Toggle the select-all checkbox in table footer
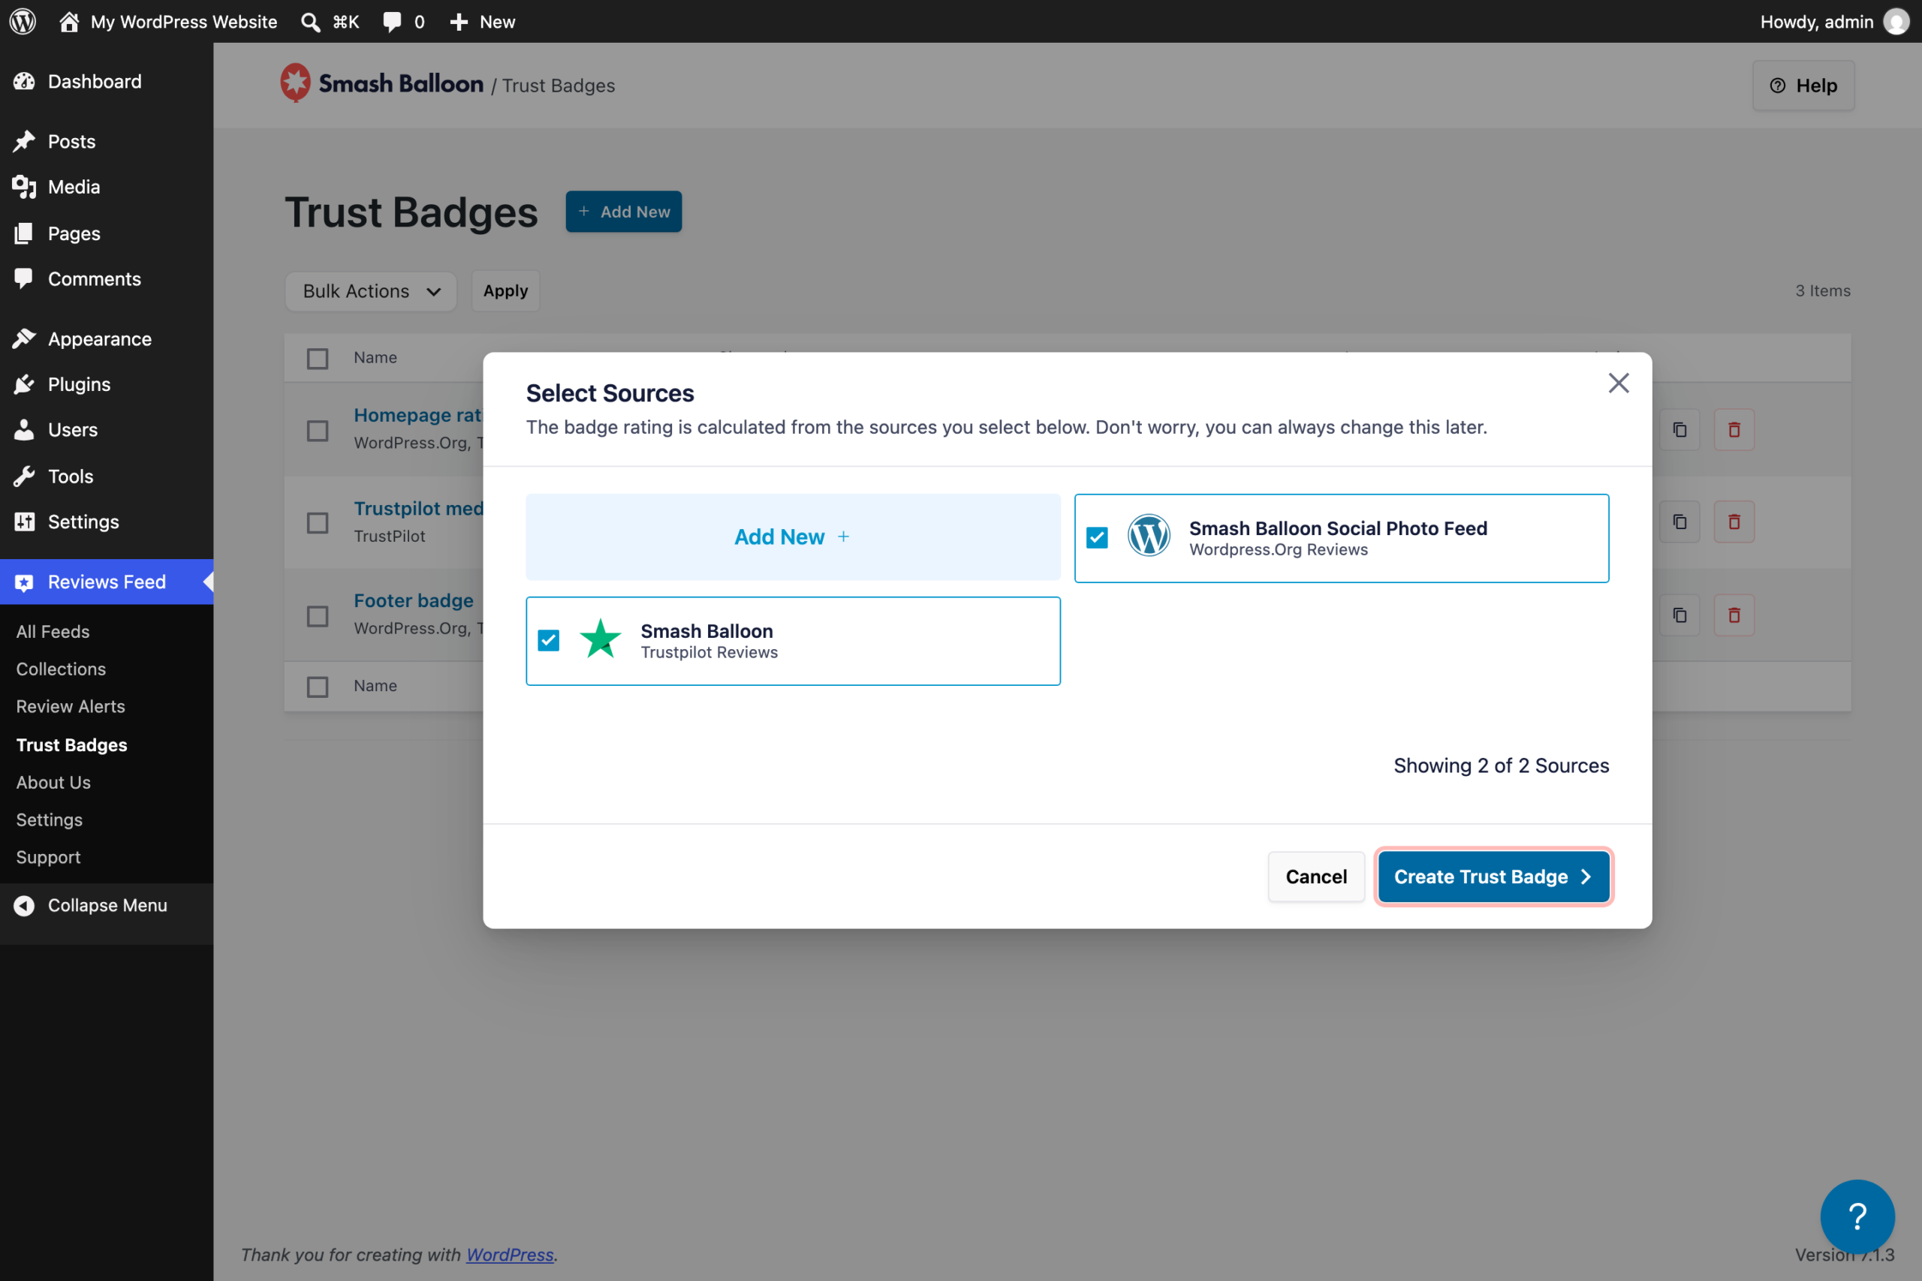Screen dimensions: 1922x1281 (318, 686)
